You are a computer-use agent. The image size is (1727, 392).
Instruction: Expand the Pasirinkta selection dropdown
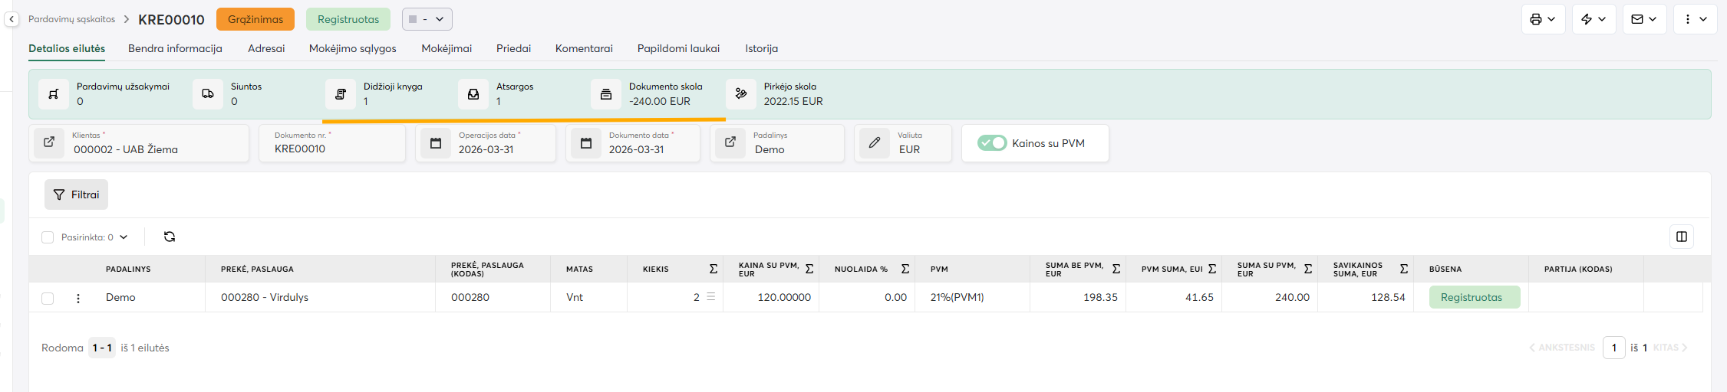[x=124, y=237]
